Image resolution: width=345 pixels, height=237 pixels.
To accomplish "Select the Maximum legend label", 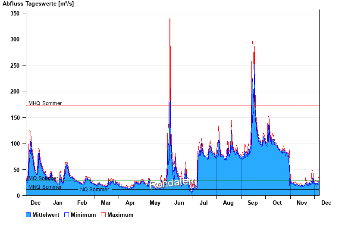I will pos(120,215).
